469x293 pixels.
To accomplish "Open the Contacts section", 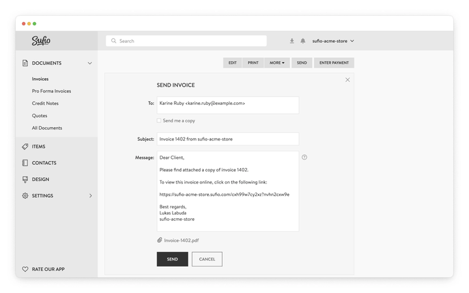I will (x=44, y=163).
